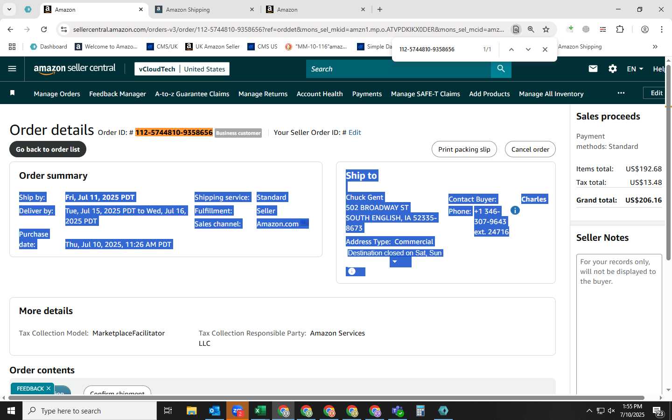Open the Calculator taskbar icon
This screenshot has width=672, height=420.
click(420, 411)
